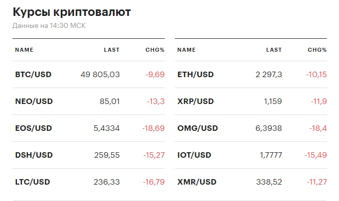The height and width of the screenshot is (201, 339).
Task: Click the ETH/USD currency pair
Action: (x=196, y=75)
